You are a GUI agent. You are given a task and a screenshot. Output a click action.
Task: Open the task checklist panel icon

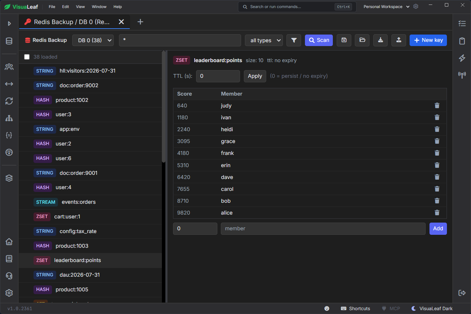point(462,24)
